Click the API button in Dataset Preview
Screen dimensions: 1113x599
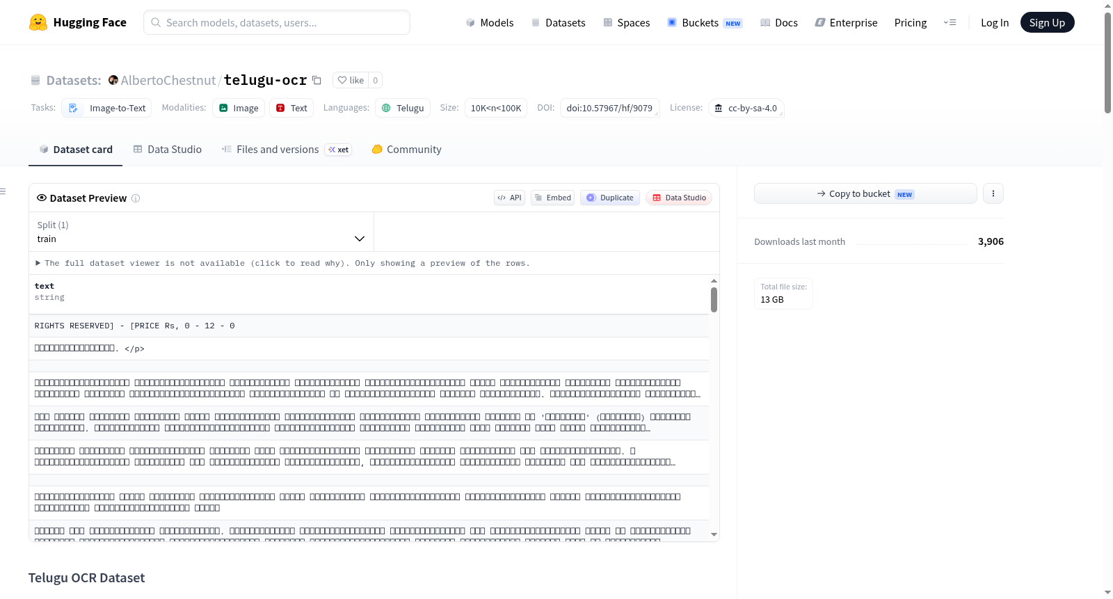(x=509, y=198)
